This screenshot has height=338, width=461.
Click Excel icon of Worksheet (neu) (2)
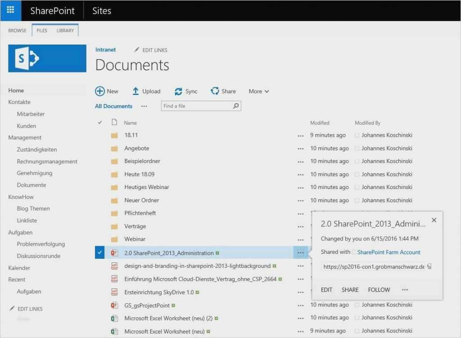(114, 318)
